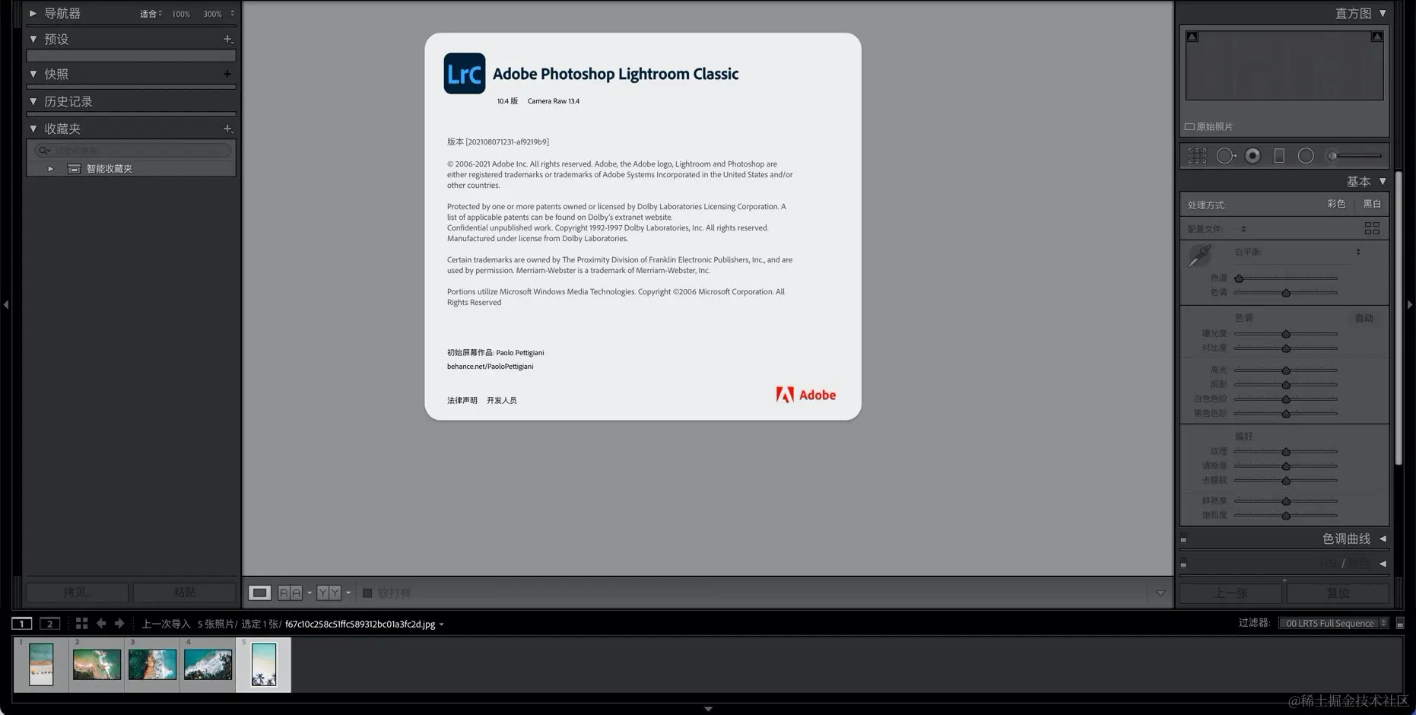Open the second window display button 2
This screenshot has width=1416, height=715.
click(x=50, y=624)
